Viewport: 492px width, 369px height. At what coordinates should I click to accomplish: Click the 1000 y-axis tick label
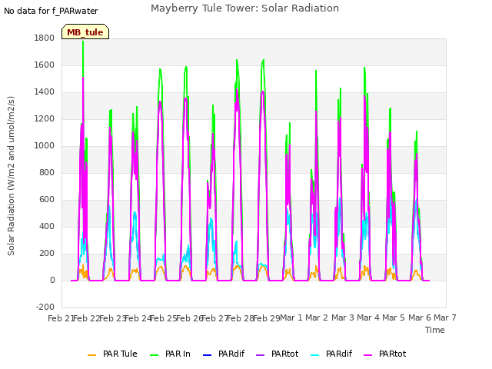coord(45,146)
